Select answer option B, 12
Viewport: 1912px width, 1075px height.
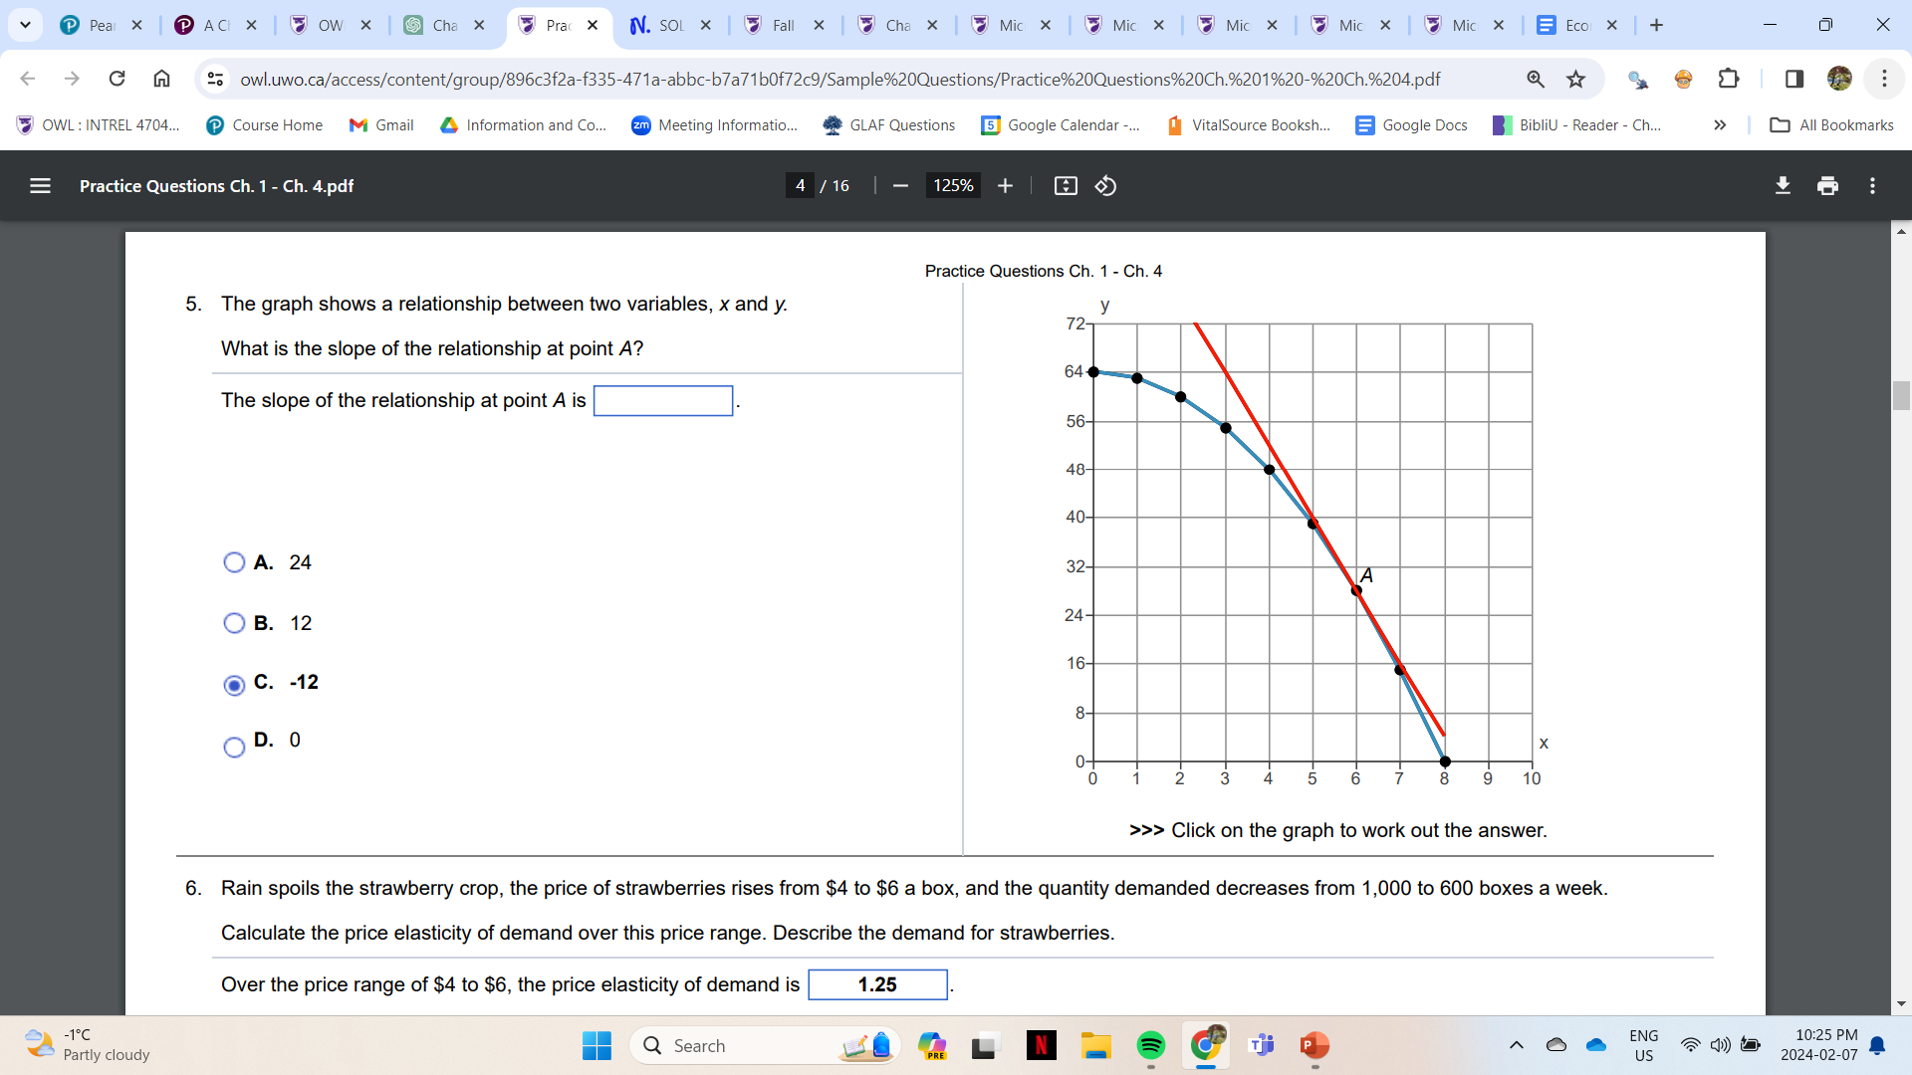234,623
